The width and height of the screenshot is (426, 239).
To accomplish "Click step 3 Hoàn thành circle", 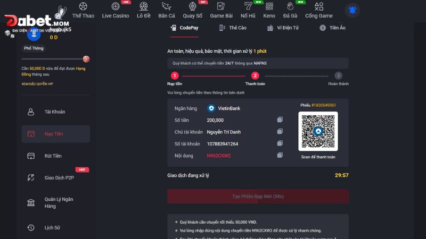I will click(x=338, y=75).
